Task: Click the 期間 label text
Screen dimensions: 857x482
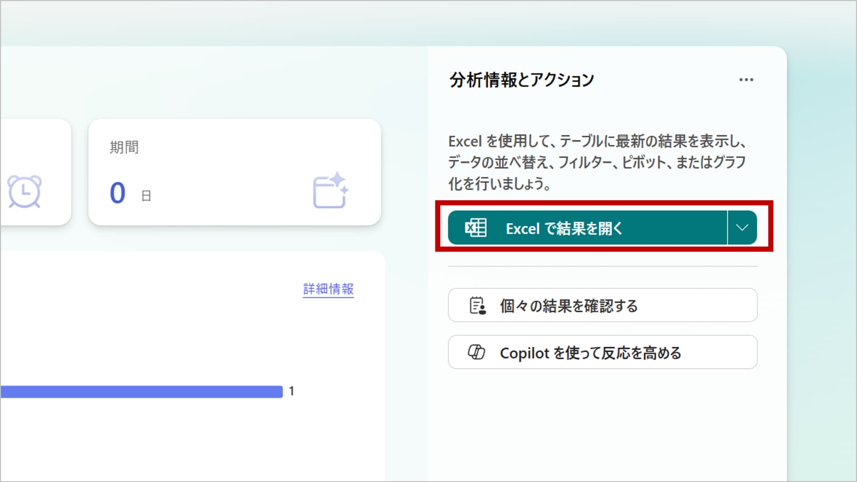Action: tap(124, 147)
